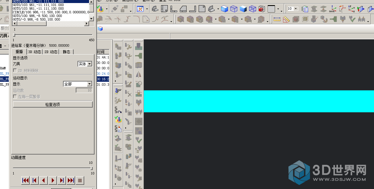Open the Measure Angle tool
Image resolution: width=374 pixels, height=189 pixels.
(x=286, y=20)
